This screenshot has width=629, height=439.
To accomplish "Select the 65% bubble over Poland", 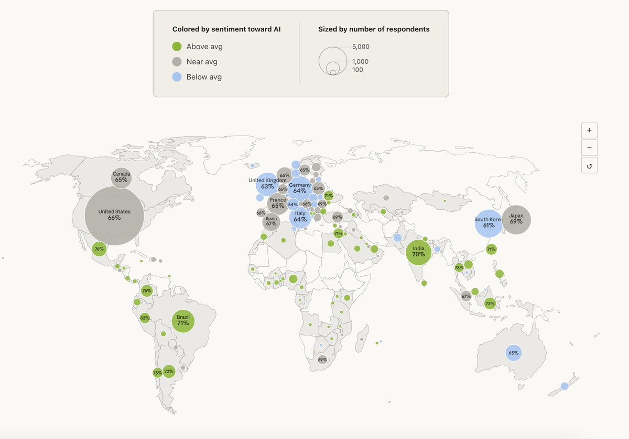I will pyautogui.click(x=318, y=188).
